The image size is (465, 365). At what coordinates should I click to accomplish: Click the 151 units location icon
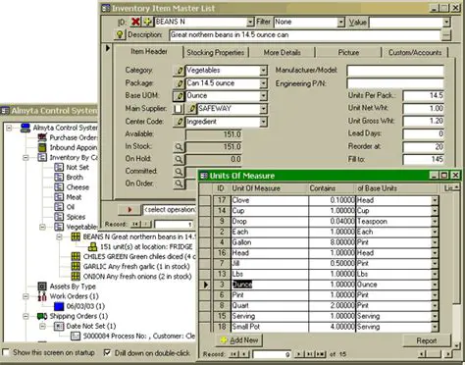[x=93, y=246]
